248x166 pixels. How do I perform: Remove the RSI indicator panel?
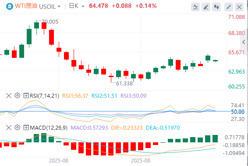9,95
